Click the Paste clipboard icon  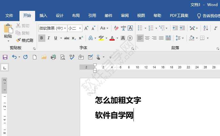[x=8, y=28]
